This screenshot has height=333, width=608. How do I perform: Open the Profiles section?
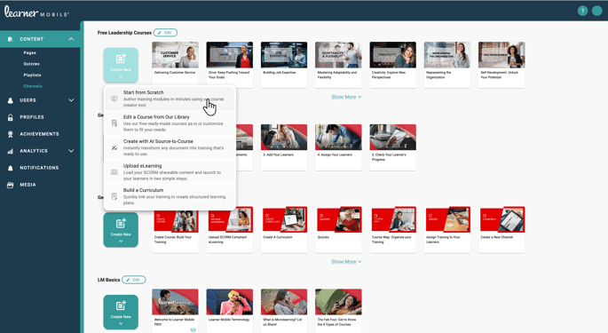click(x=32, y=117)
